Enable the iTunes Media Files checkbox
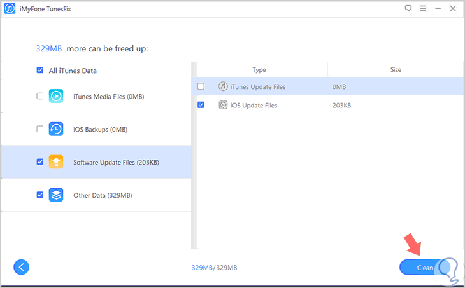465x288 pixels. 40,96
